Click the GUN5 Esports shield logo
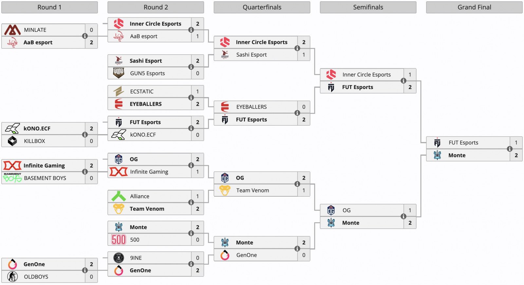 (119, 73)
